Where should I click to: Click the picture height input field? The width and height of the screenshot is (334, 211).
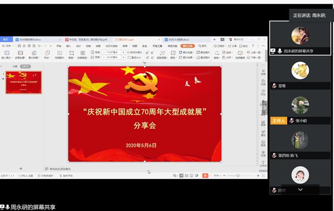[x=114, y=52]
